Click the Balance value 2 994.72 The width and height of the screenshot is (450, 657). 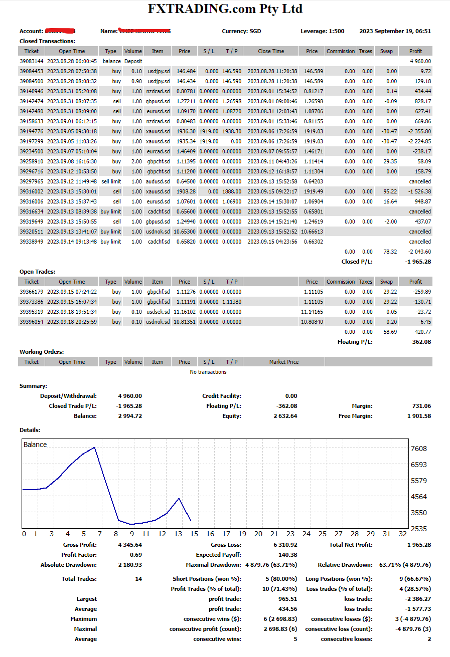[x=130, y=416]
